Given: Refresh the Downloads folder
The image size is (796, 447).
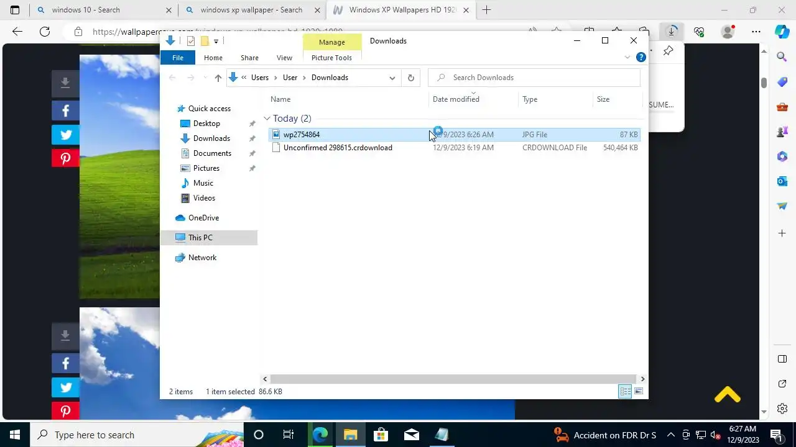Looking at the screenshot, I should tap(410, 78).
